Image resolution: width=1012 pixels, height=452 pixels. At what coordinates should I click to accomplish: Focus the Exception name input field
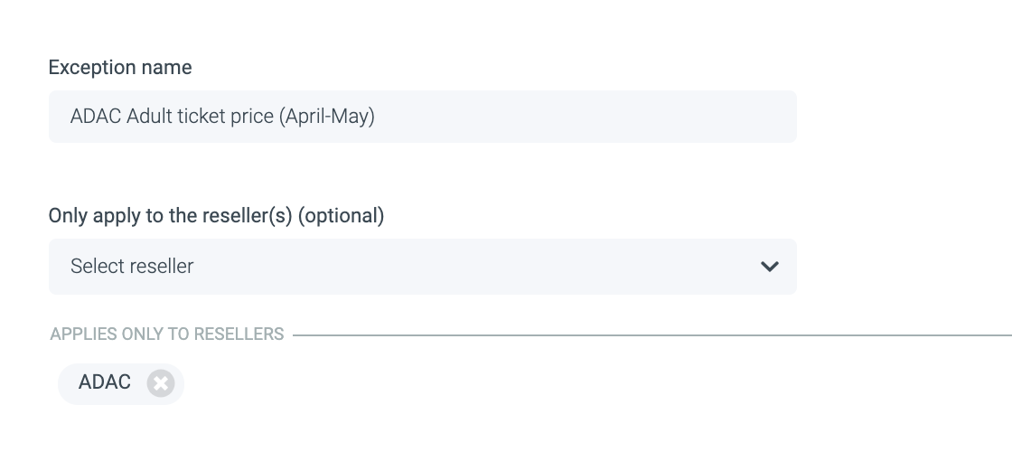(422, 117)
